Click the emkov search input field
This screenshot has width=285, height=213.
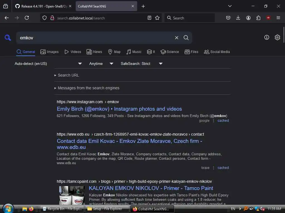tap(95, 38)
